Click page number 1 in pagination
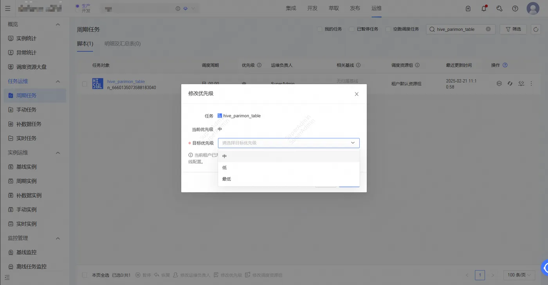The image size is (548, 285). 480,275
